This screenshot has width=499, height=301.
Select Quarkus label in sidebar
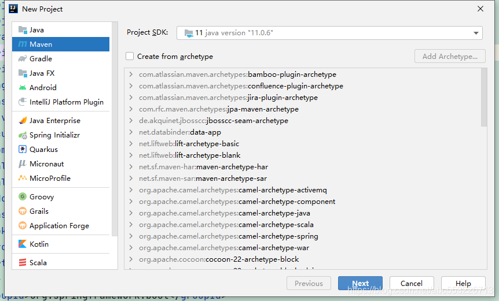[43, 149]
